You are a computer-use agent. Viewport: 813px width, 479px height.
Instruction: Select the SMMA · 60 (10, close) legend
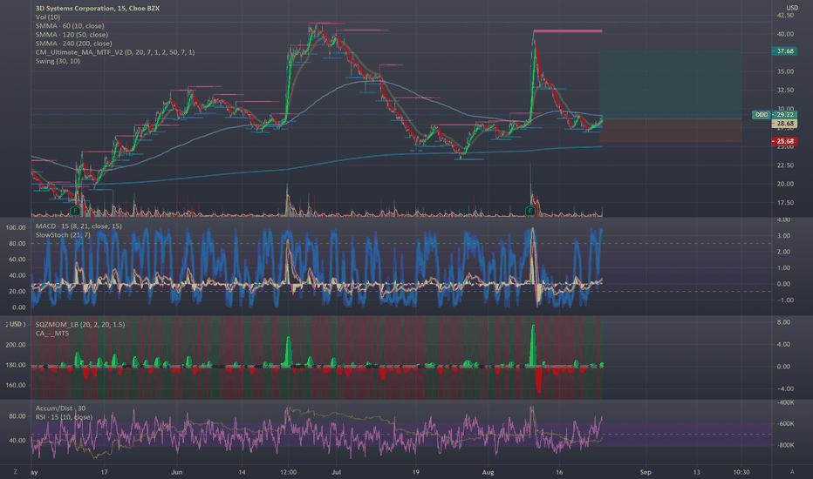click(70, 26)
